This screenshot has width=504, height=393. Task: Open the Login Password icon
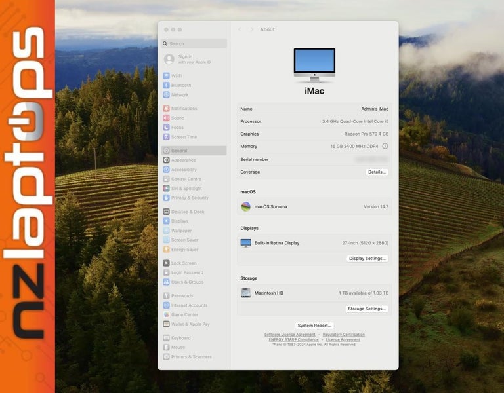pos(166,272)
